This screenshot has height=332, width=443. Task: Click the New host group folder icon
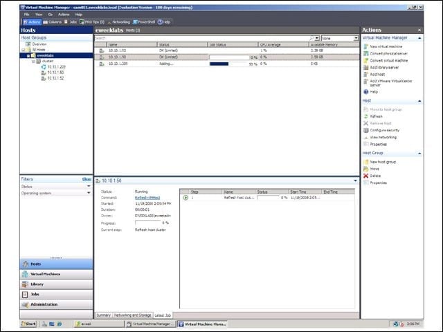pyautogui.click(x=366, y=162)
